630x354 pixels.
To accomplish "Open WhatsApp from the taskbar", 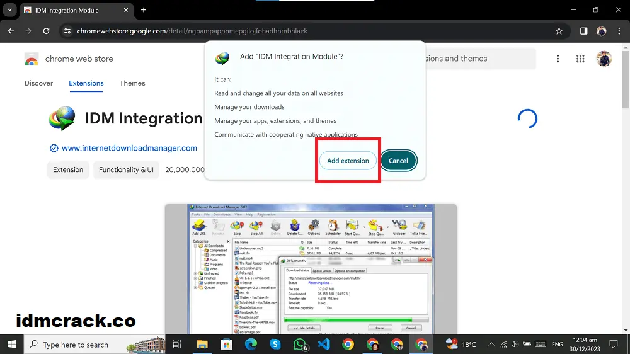I will point(300,345).
